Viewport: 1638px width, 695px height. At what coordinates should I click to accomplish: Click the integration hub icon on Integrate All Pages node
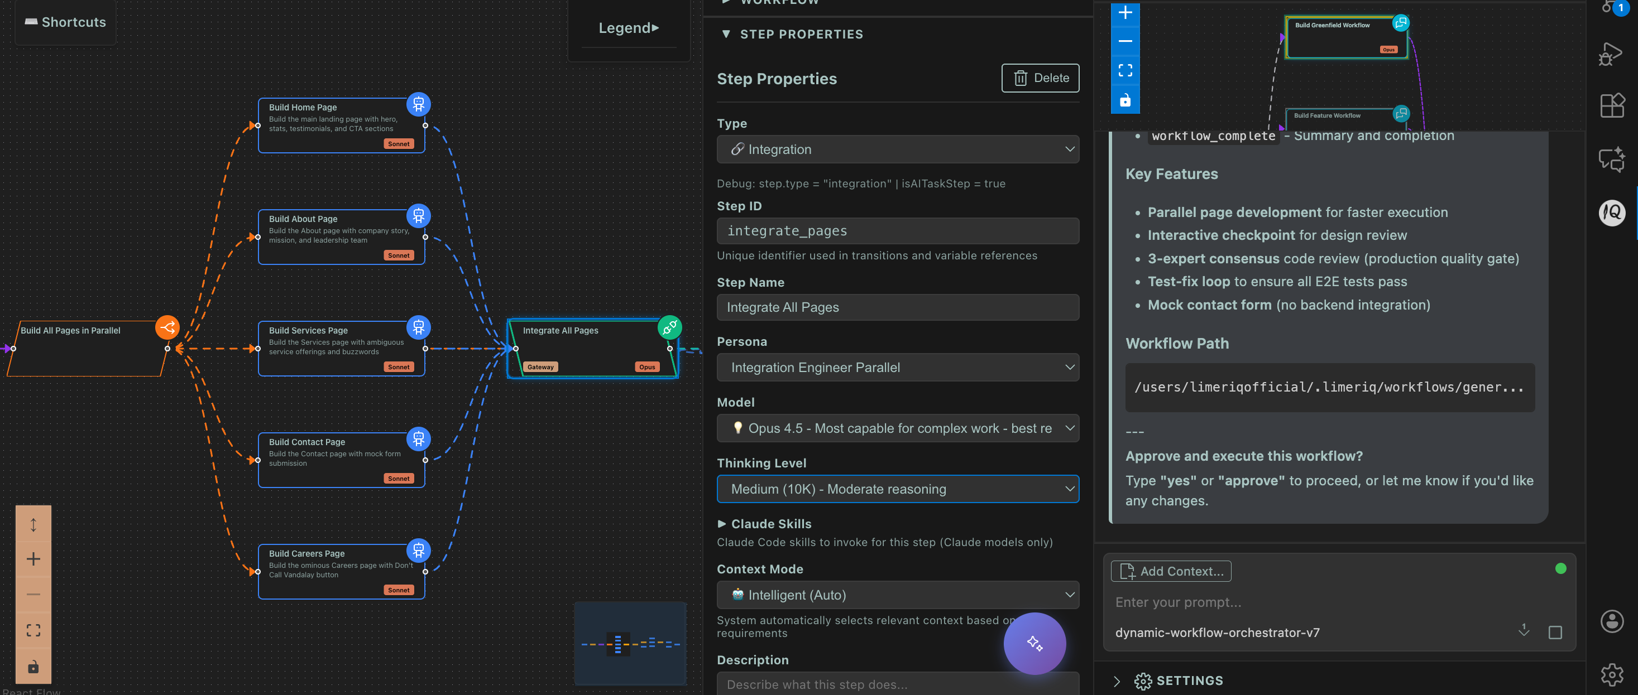tap(669, 328)
